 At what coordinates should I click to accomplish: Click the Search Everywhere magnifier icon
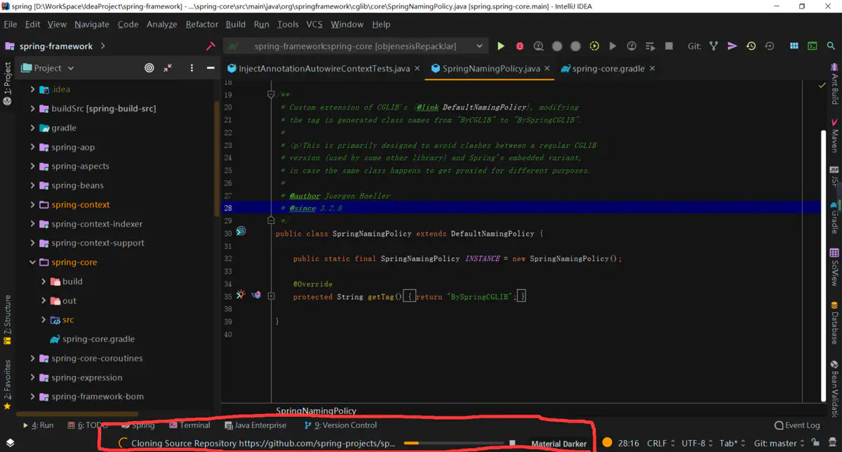pos(831,46)
